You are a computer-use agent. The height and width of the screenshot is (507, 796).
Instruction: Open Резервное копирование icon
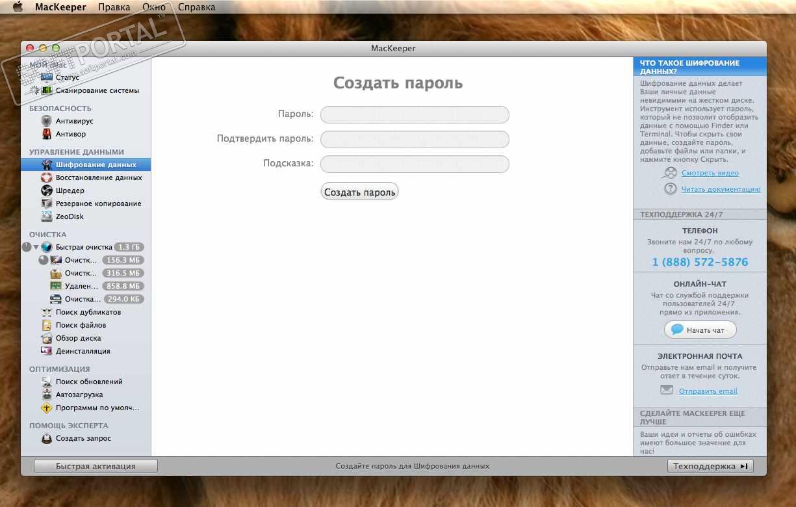47,203
